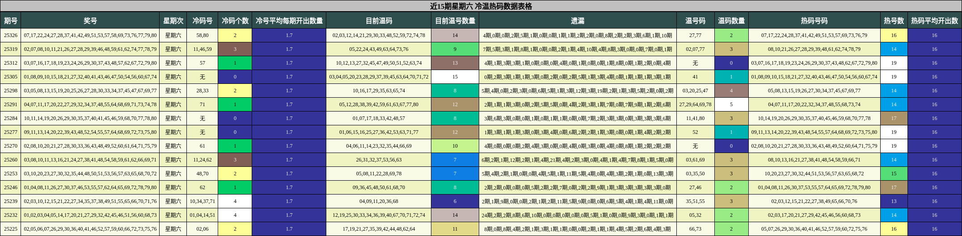Screen dimensions: 962x236
Task: Click cold numbers cell 10,34,37,71
Action: coord(203,201)
